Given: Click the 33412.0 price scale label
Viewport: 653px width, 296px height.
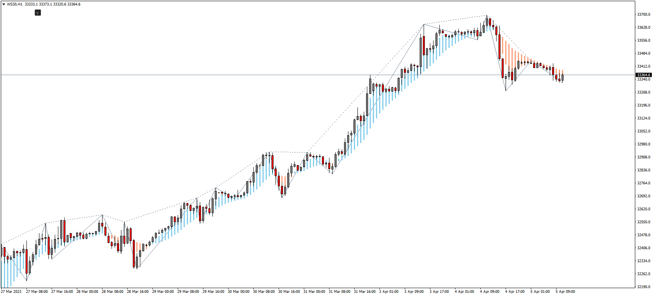Looking at the screenshot, I should tap(644, 66).
